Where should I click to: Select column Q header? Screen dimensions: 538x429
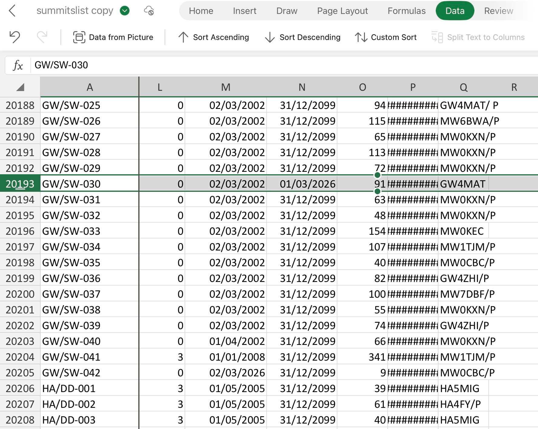click(x=463, y=87)
